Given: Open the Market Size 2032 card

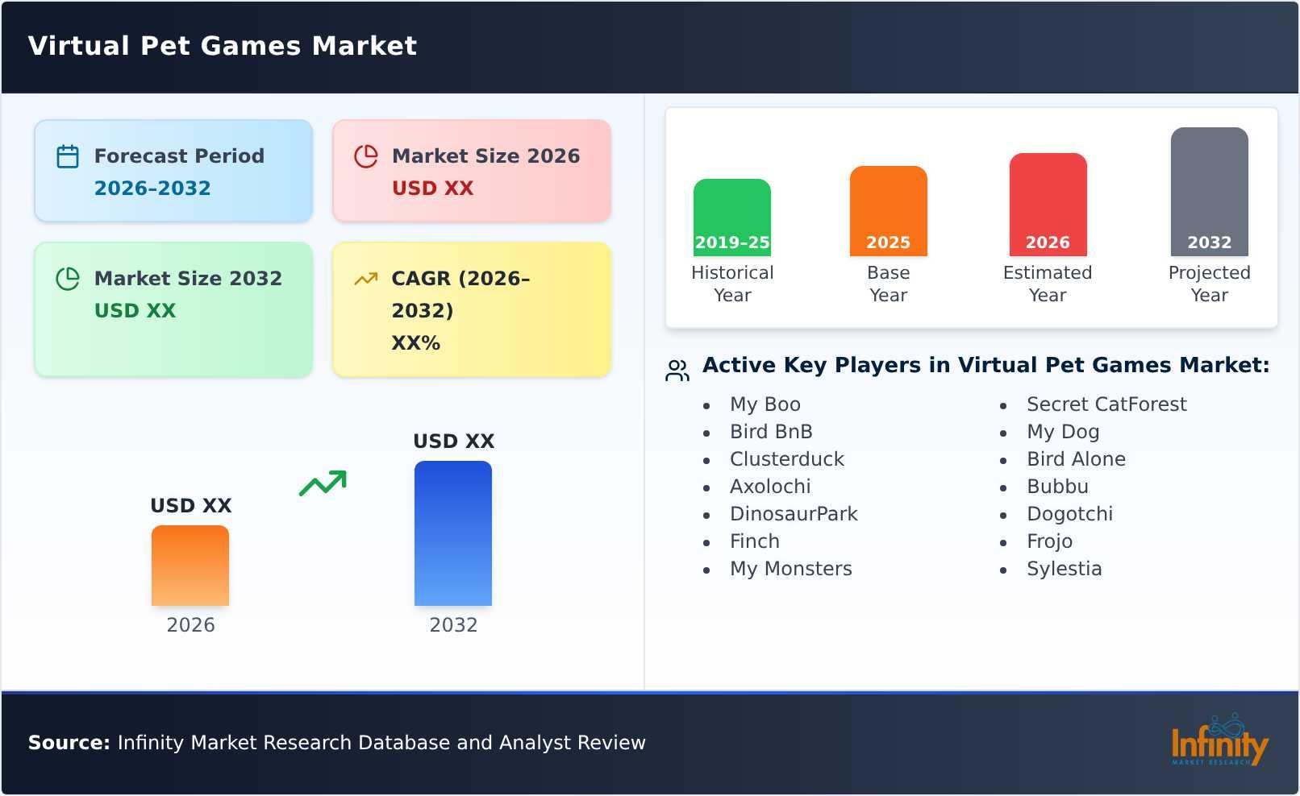Looking at the screenshot, I should (x=173, y=309).
